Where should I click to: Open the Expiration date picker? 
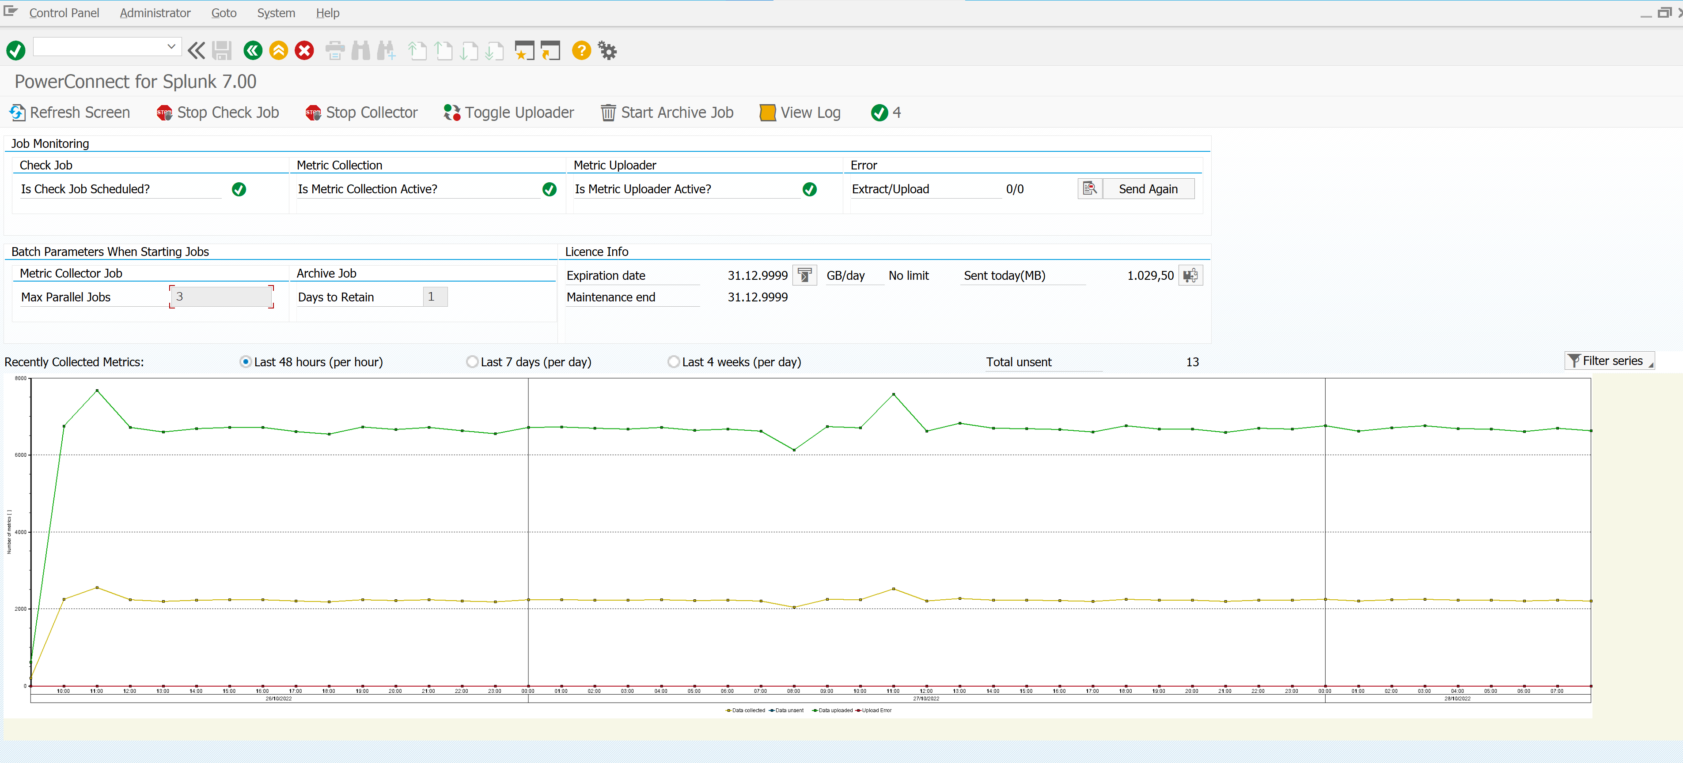pos(805,275)
